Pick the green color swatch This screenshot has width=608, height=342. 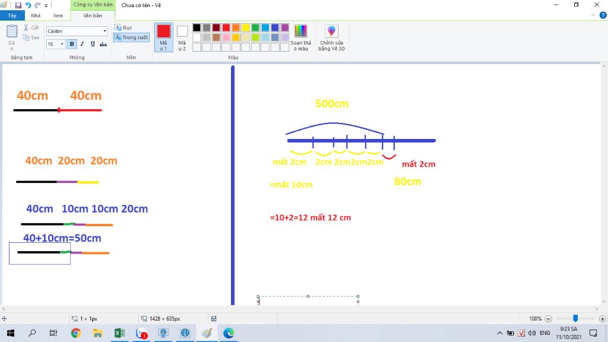click(x=255, y=27)
